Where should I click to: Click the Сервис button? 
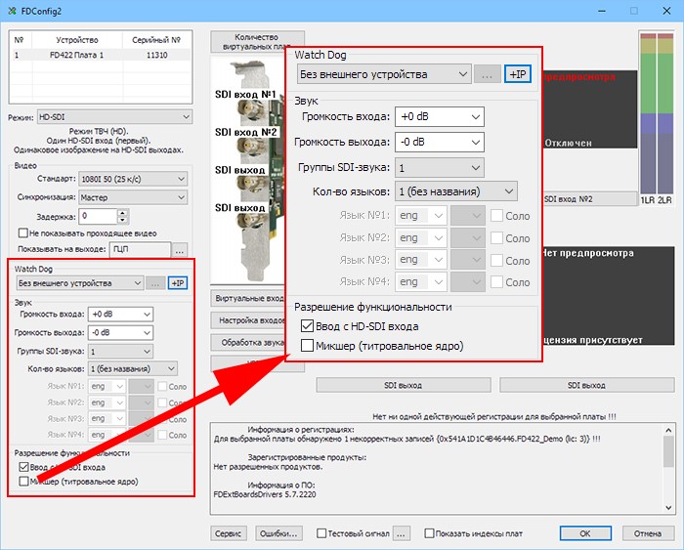click(228, 533)
